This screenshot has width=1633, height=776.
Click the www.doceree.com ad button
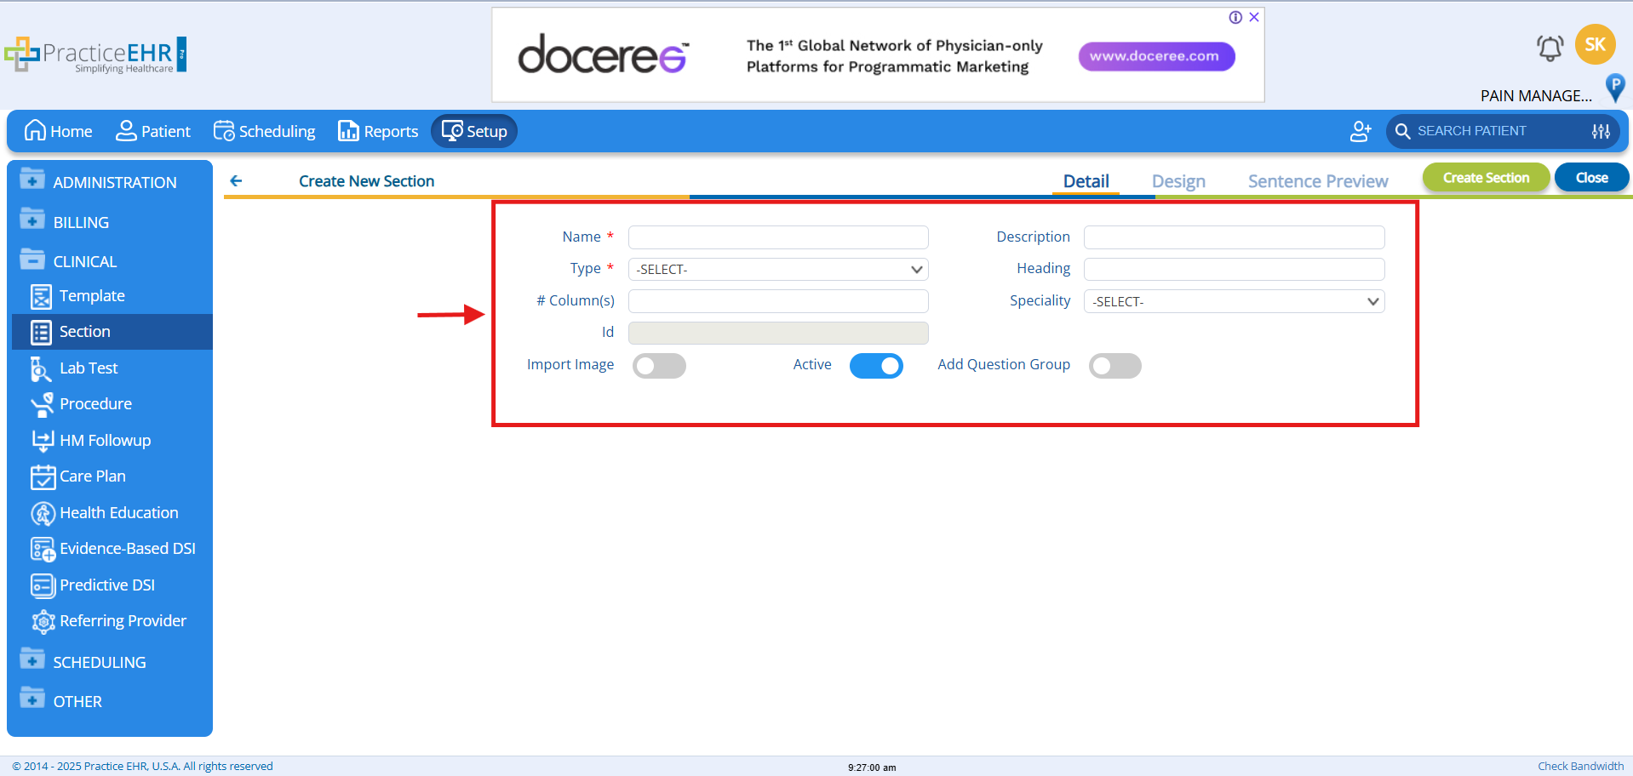pyautogui.click(x=1156, y=56)
